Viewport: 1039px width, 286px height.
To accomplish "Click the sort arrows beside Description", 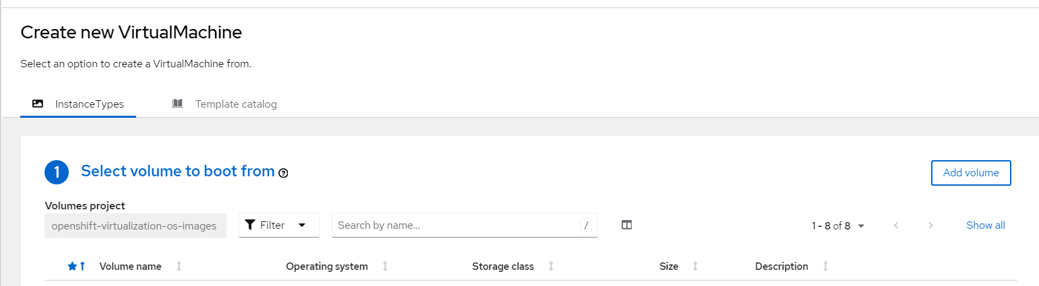I will click(825, 266).
